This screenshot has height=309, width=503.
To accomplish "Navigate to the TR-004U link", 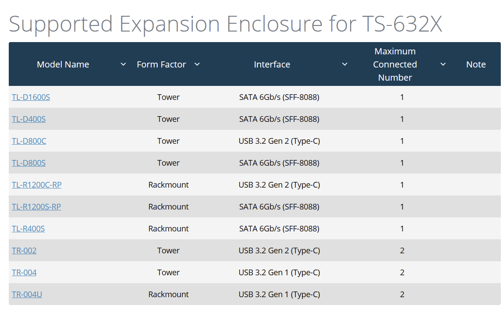I will (27, 295).
